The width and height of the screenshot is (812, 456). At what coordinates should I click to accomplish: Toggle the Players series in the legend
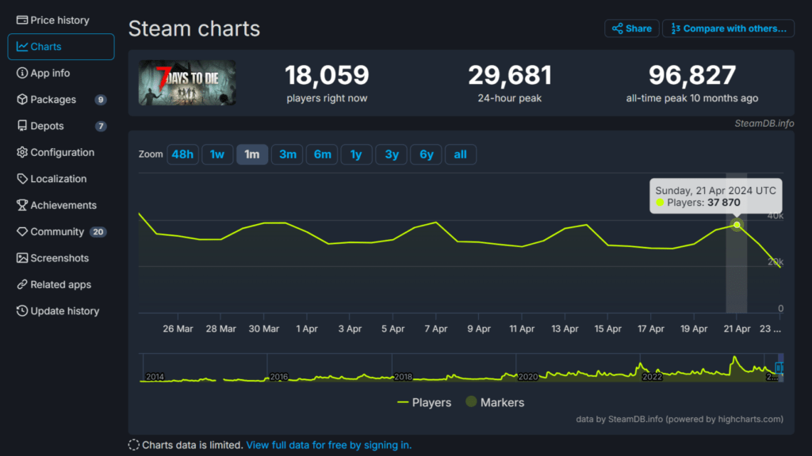point(424,402)
